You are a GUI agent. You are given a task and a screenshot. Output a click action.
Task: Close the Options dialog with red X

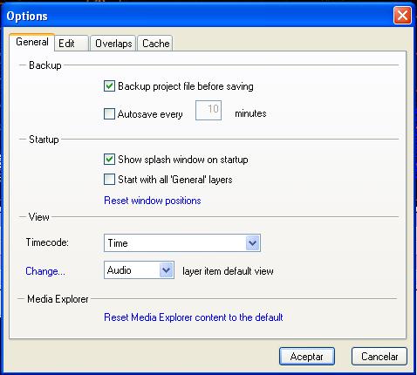pyautogui.click(x=402, y=16)
